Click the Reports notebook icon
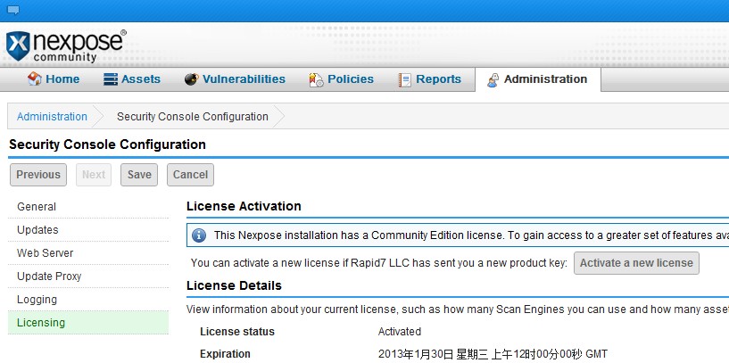Viewport: 729px width, 363px height. pyautogui.click(x=404, y=80)
